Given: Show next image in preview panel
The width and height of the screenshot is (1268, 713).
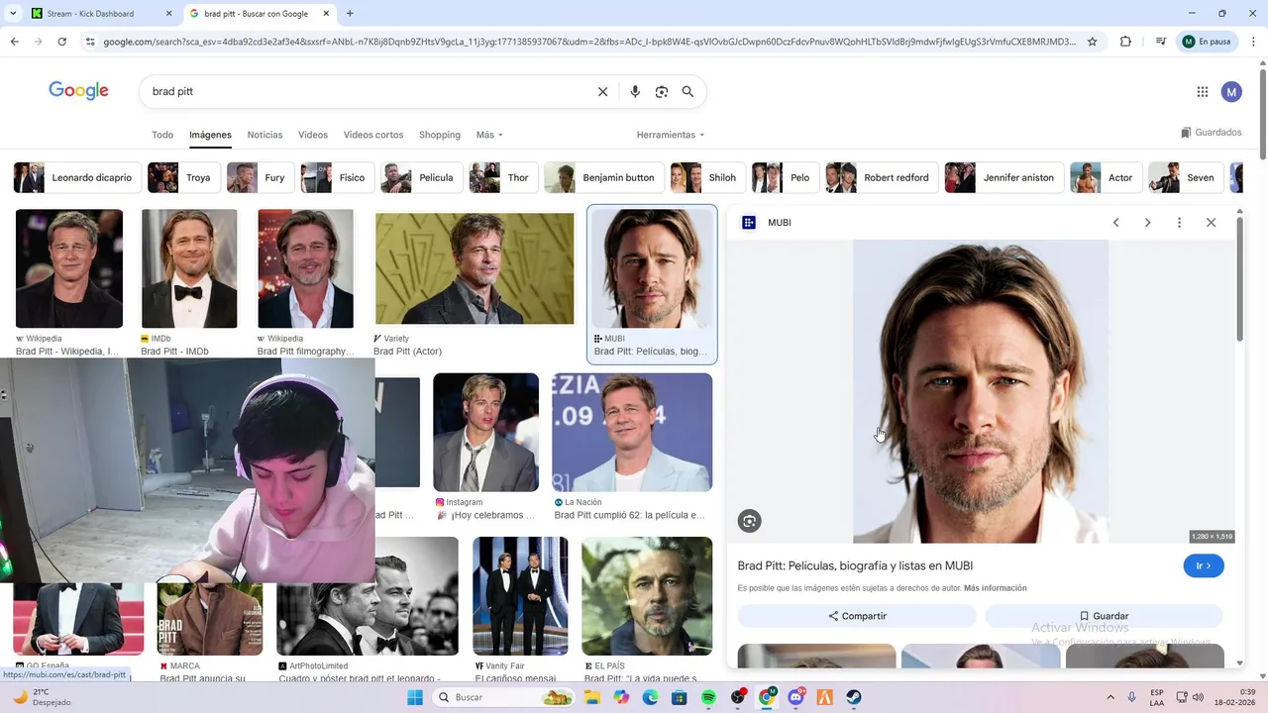Looking at the screenshot, I should (1147, 223).
